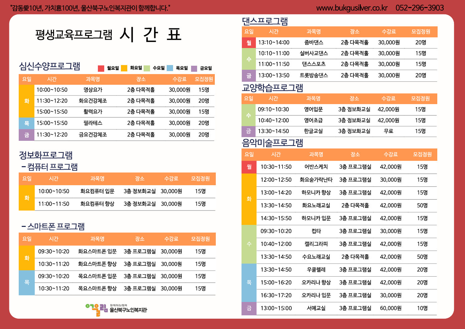Click the red 월요일 legend color square
Screen dimensions: 465x329
coord(101,68)
